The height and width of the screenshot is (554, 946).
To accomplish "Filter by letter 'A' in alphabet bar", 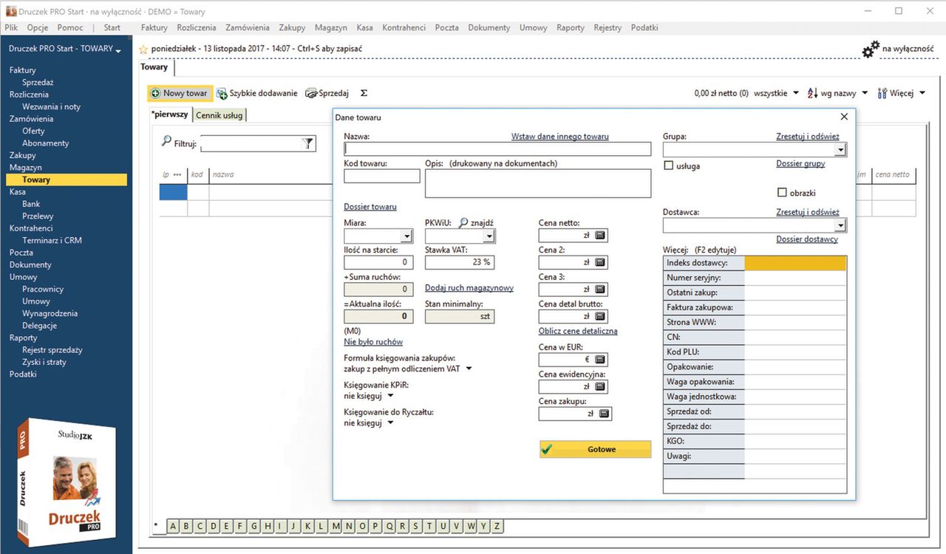I will (173, 526).
